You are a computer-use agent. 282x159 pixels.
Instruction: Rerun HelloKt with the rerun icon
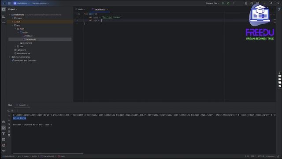click(9, 110)
